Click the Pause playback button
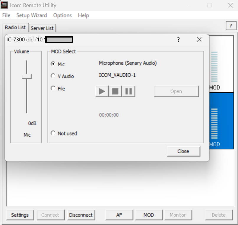The height and width of the screenshot is (225, 238). 128,91
